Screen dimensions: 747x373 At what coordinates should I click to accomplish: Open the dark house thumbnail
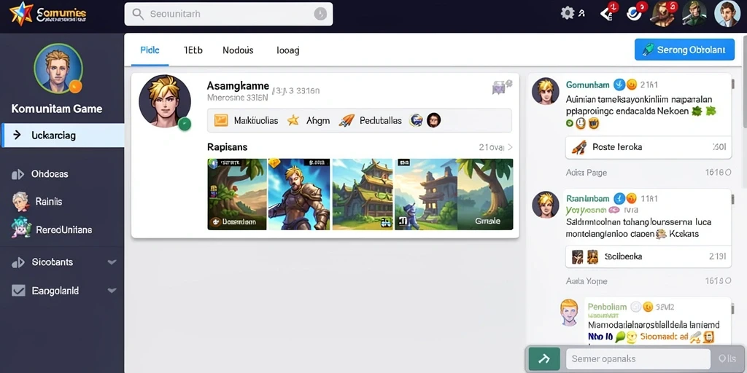pyautogui.click(x=425, y=194)
